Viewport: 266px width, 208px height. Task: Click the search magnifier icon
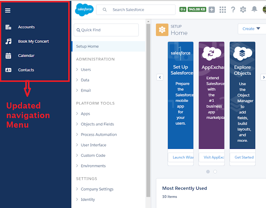tap(105, 10)
